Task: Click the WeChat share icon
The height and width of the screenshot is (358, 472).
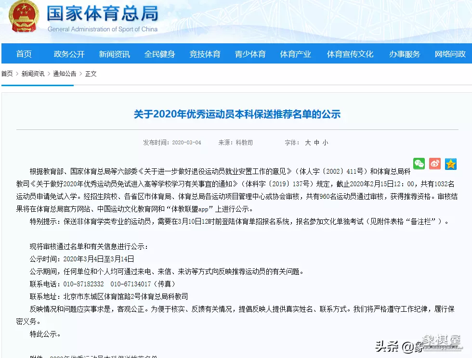Action: coord(419,164)
